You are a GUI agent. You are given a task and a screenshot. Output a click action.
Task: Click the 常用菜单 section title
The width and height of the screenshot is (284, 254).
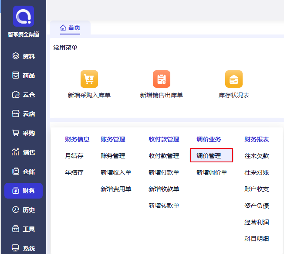click(x=65, y=48)
